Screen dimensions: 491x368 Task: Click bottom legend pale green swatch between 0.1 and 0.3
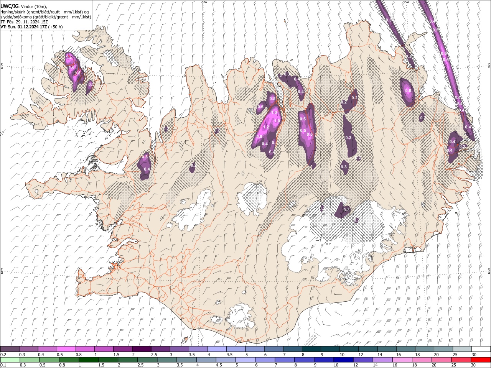[x=10, y=360]
